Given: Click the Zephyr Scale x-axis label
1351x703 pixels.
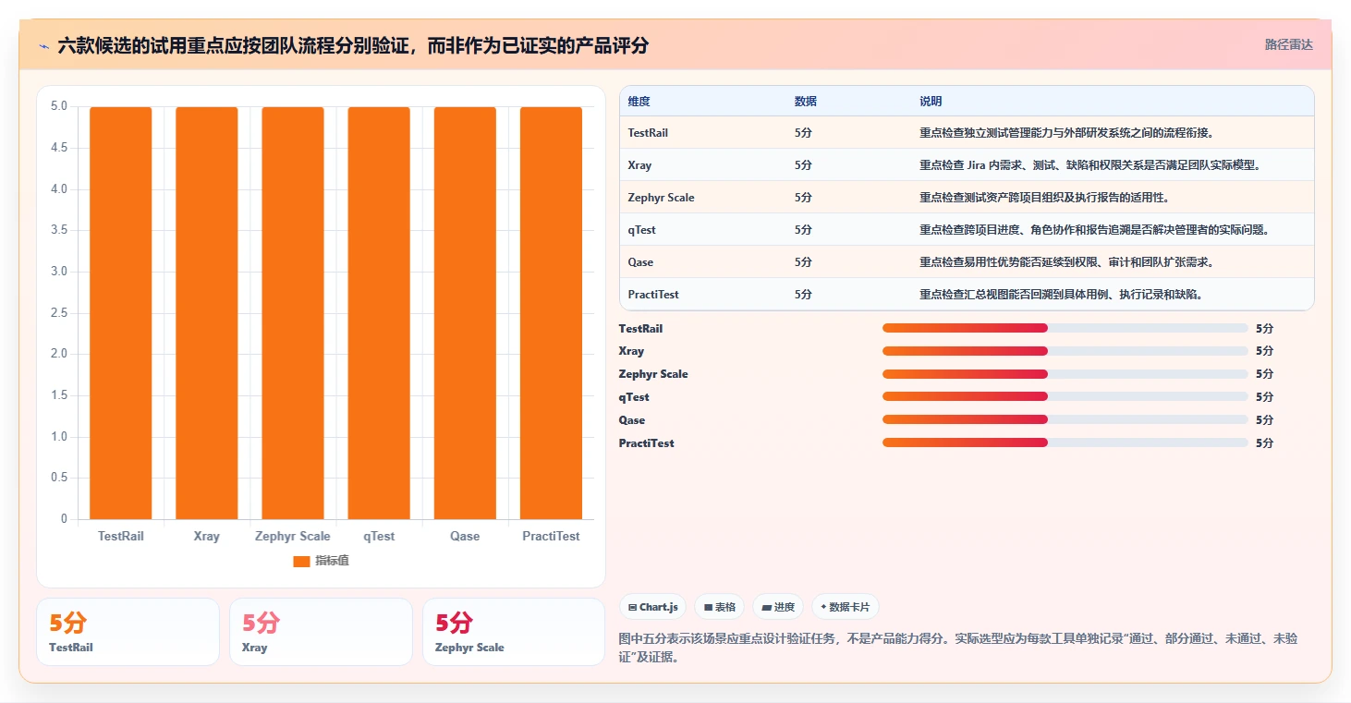Looking at the screenshot, I should click(x=293, y=536).
